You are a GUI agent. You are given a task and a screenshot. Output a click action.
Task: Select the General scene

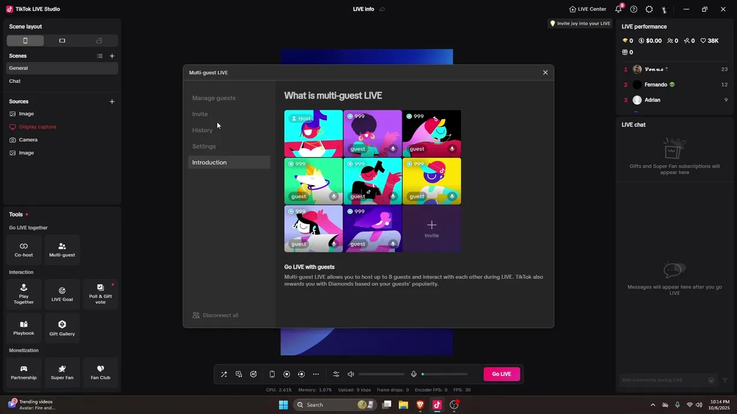pyautogui.click(x=62, y=68)
